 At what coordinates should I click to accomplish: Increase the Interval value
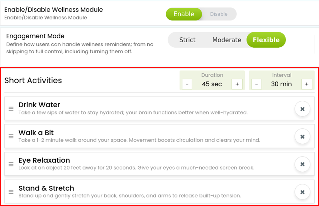tap(307, 84)
